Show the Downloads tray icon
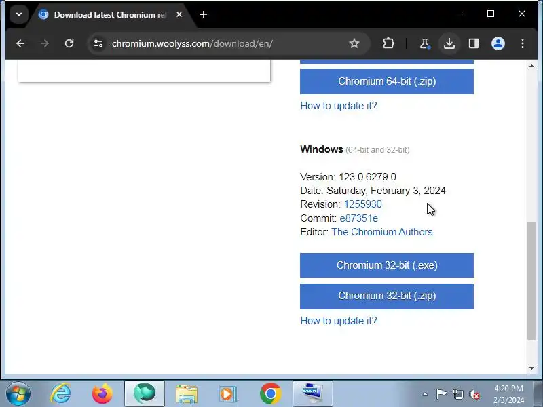 point(449,43)
